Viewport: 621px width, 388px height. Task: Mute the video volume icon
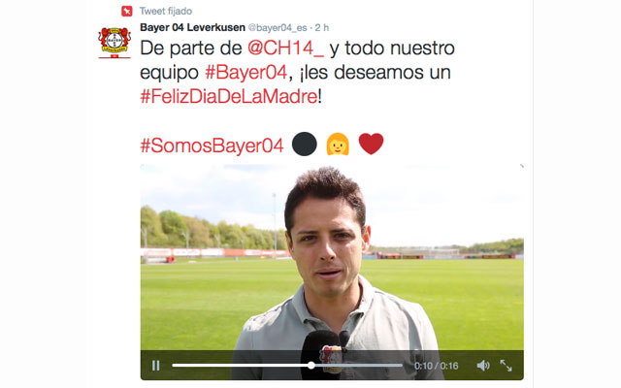(483, 366)
